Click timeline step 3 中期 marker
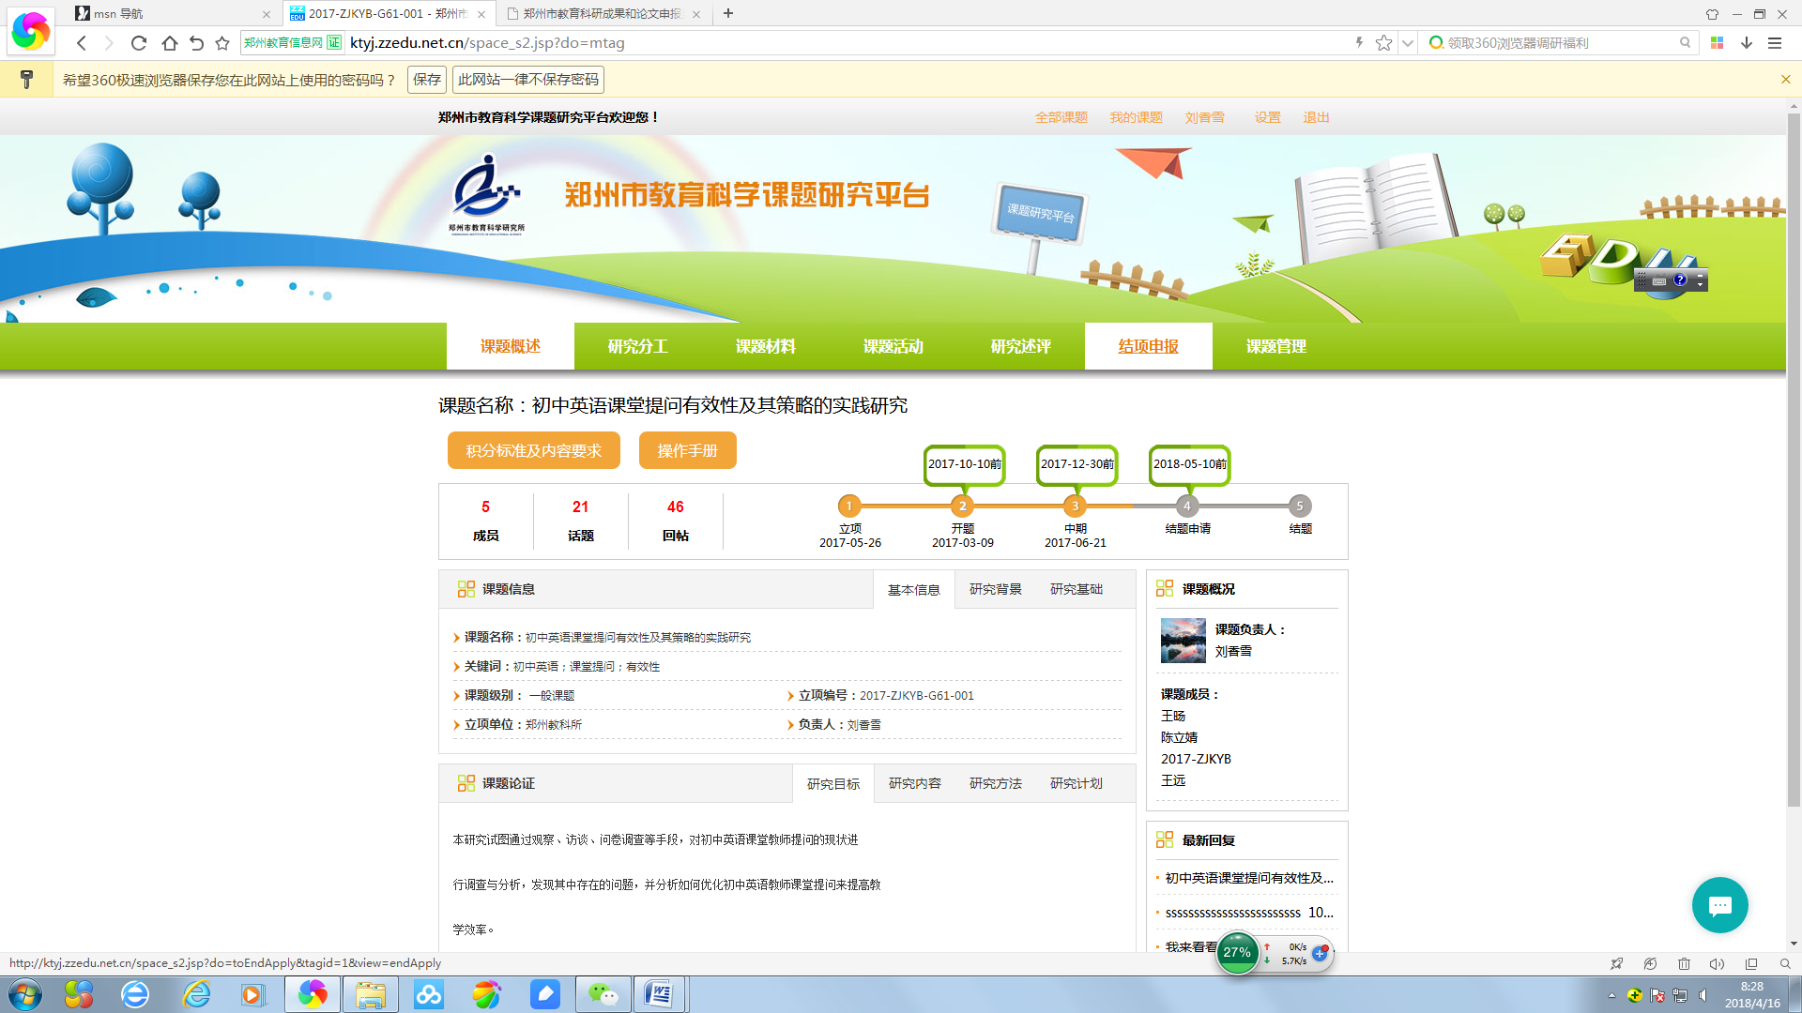 (1075, 506)
